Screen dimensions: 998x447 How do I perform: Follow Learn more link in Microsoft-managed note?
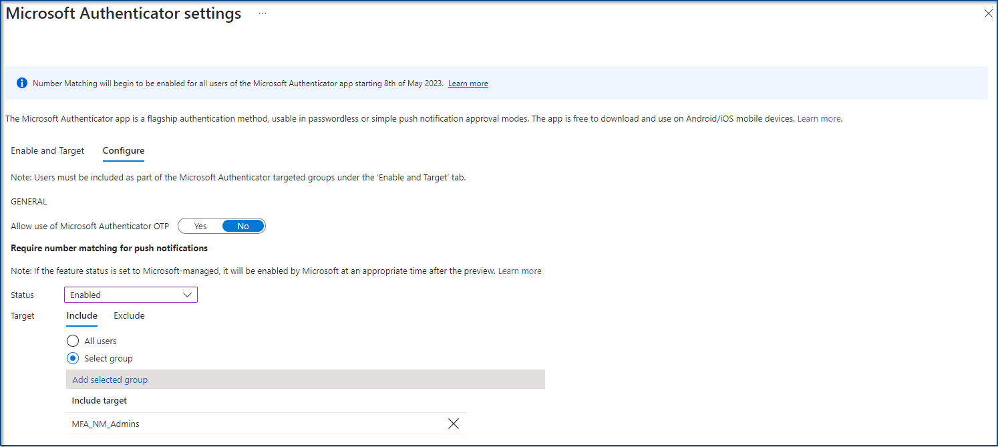point(520,271)
